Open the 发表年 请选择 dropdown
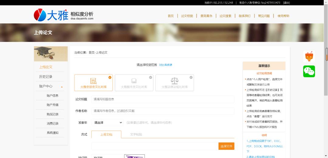 107,123
